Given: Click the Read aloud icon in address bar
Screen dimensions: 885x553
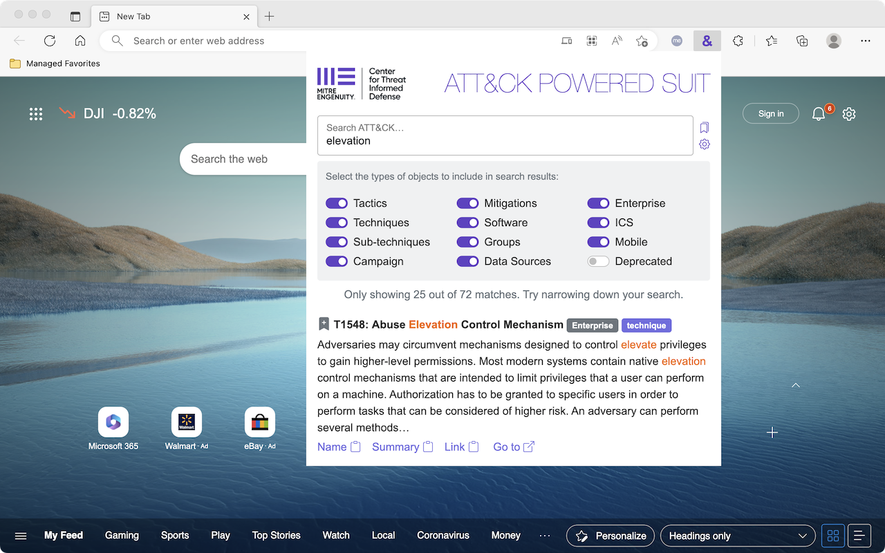Looking at the screenshot, I should tap(617, 41).
